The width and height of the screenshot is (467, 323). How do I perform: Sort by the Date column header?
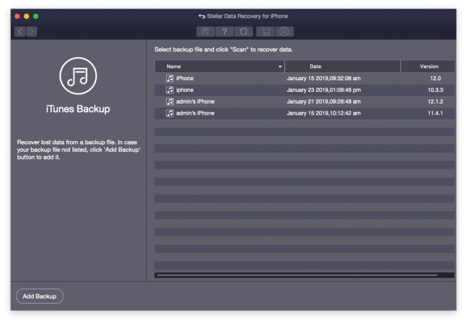(x=342, y=66)
